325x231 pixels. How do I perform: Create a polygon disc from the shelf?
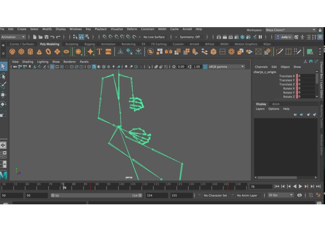coord(66,51)
